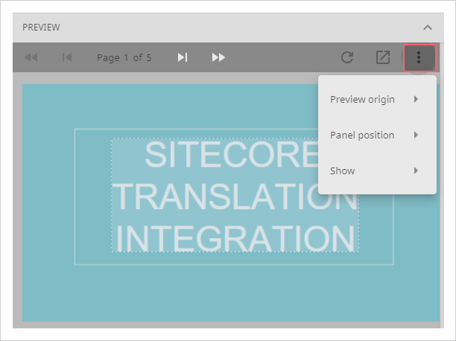
Task: Go to previous page in preview
Action: point(67,57)
